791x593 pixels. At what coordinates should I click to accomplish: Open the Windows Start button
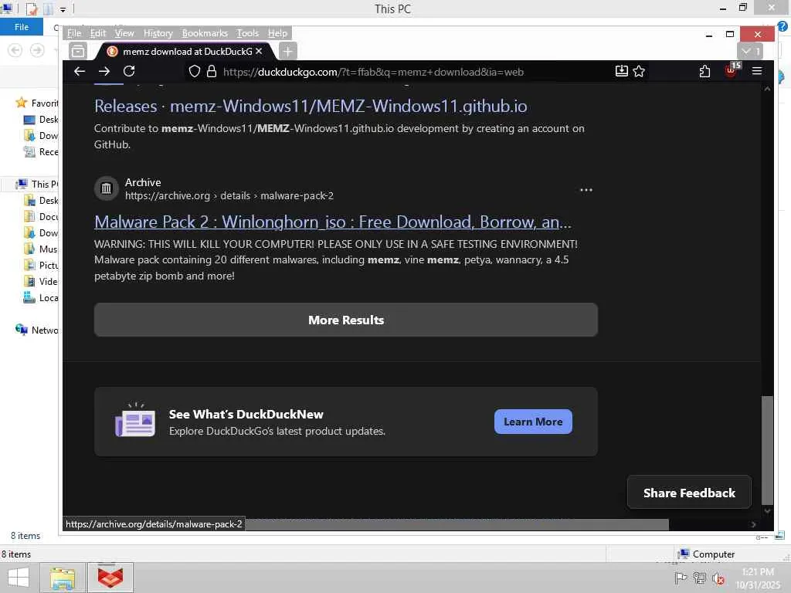19,578
